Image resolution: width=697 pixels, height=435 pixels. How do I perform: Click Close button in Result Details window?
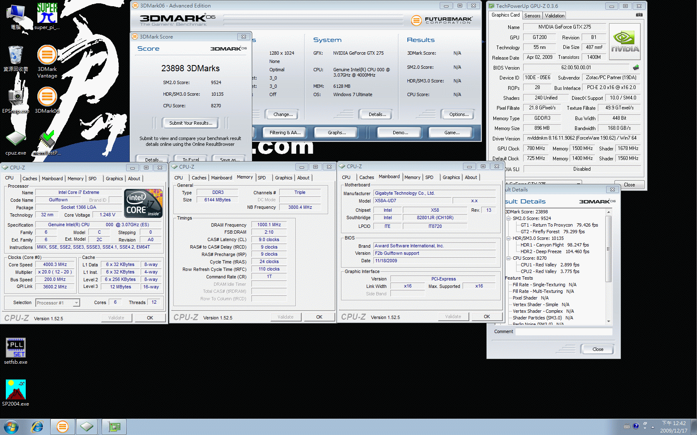point(597,349)
